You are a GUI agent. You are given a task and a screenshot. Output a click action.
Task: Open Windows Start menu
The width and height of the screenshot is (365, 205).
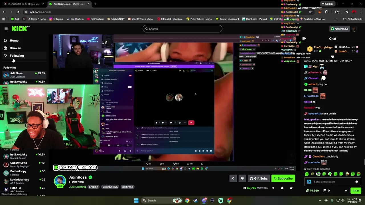[x=136, y=200]
